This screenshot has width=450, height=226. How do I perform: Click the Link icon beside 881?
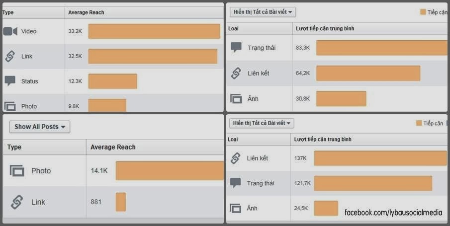click(17, 202)
